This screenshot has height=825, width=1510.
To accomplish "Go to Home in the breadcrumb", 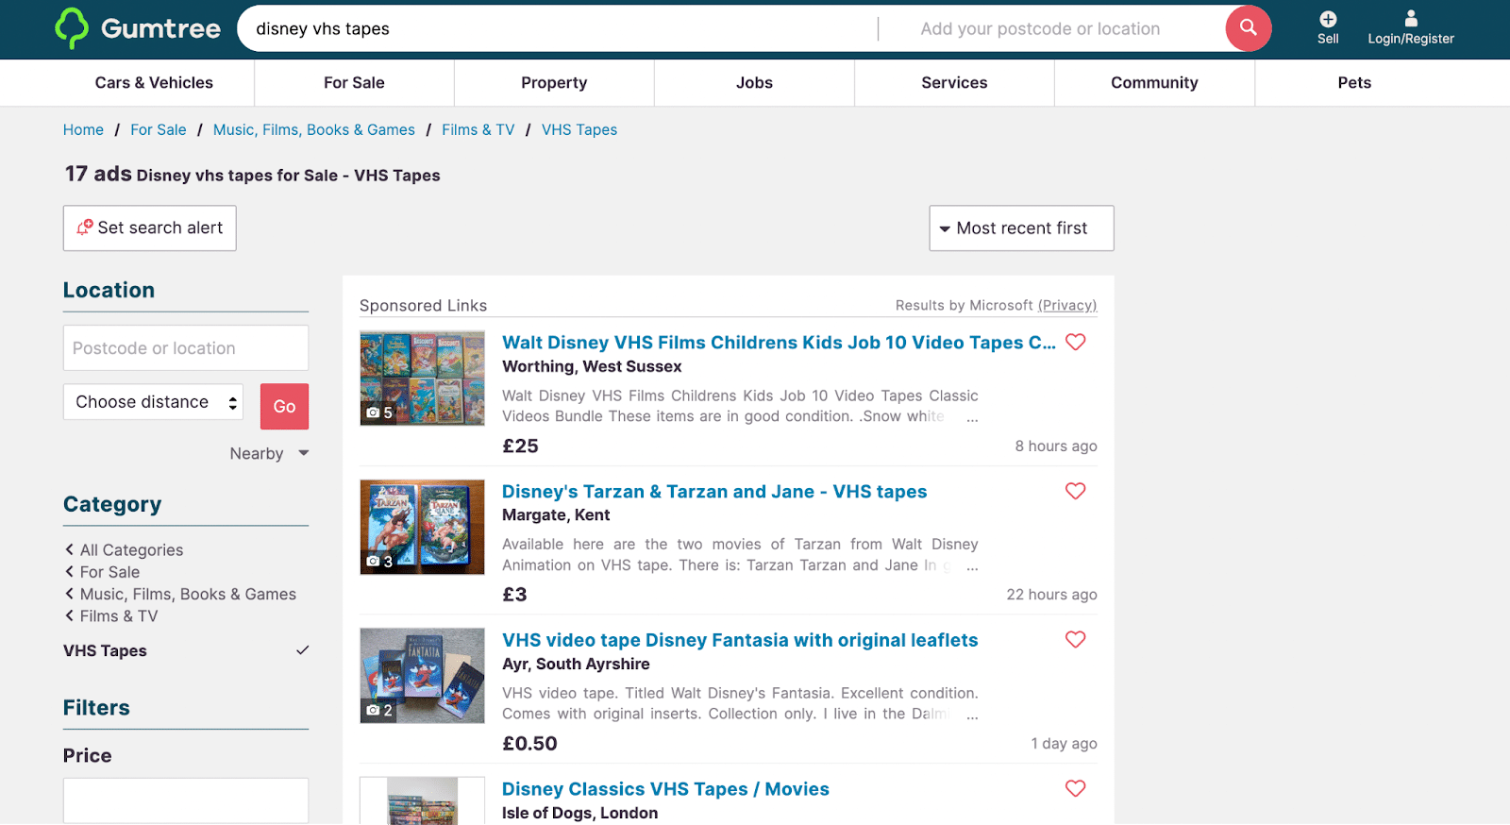I will click(83, 130).
